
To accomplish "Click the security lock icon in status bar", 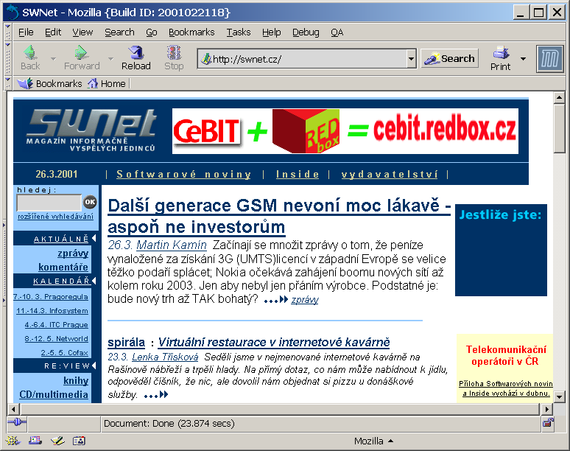I will tap(548, 423).
